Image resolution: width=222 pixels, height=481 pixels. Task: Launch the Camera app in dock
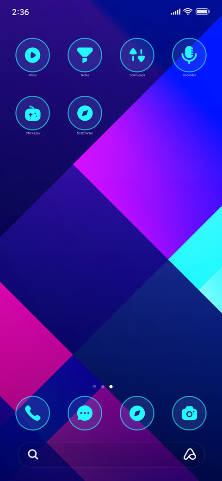coord(189,413)
